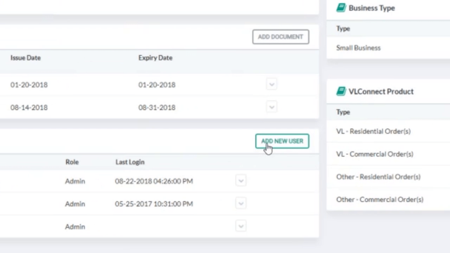The width and height of the screenshot is (450, 253).
Task: Select the Issue Date column header
Action: [25, 58]
